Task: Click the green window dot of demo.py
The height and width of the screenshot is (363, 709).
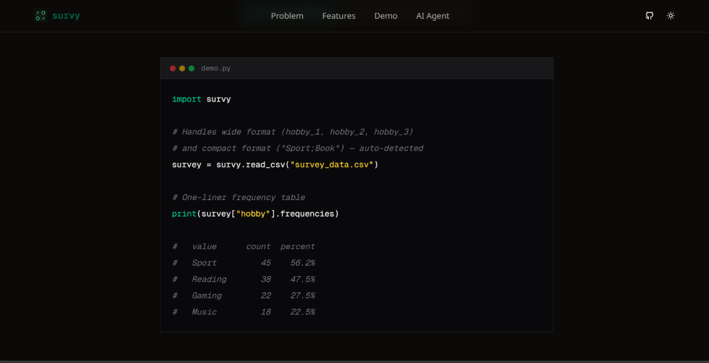Action: (191, 68)
